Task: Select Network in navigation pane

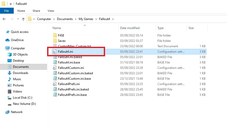Action: pyautogui.click(x=17, y=112)
